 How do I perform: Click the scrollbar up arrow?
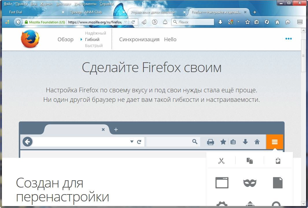[x=303, y=31]
